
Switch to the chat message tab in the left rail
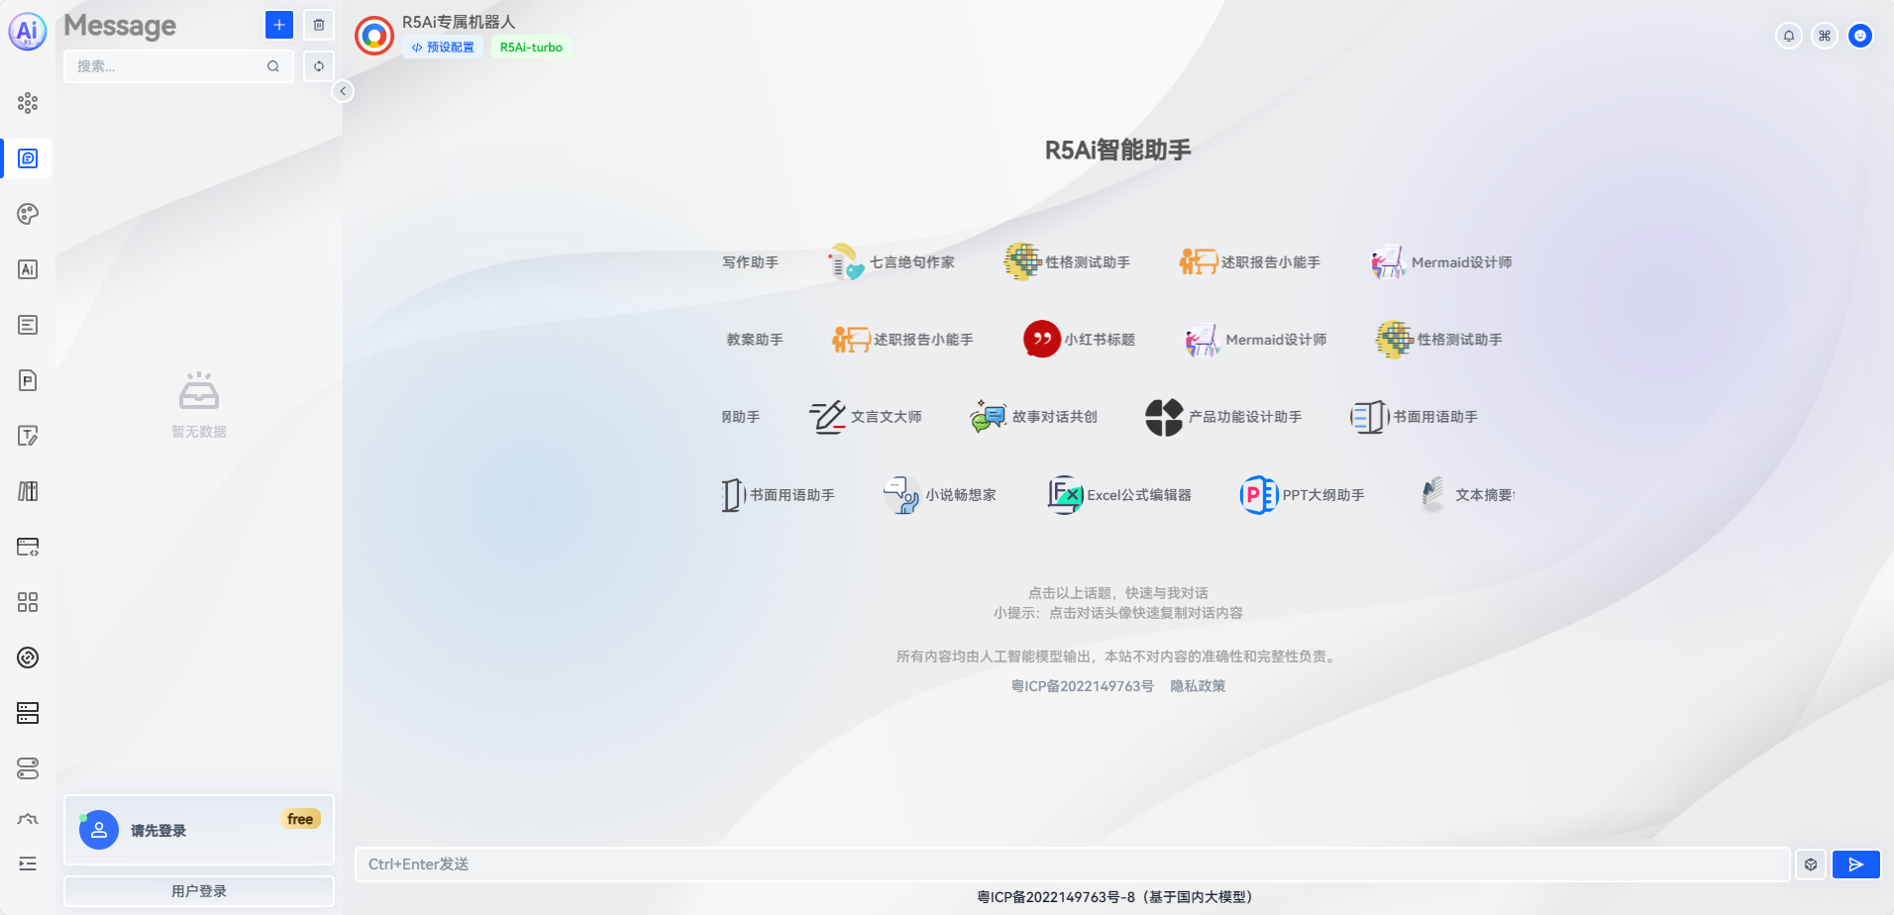tap(28, 158)
